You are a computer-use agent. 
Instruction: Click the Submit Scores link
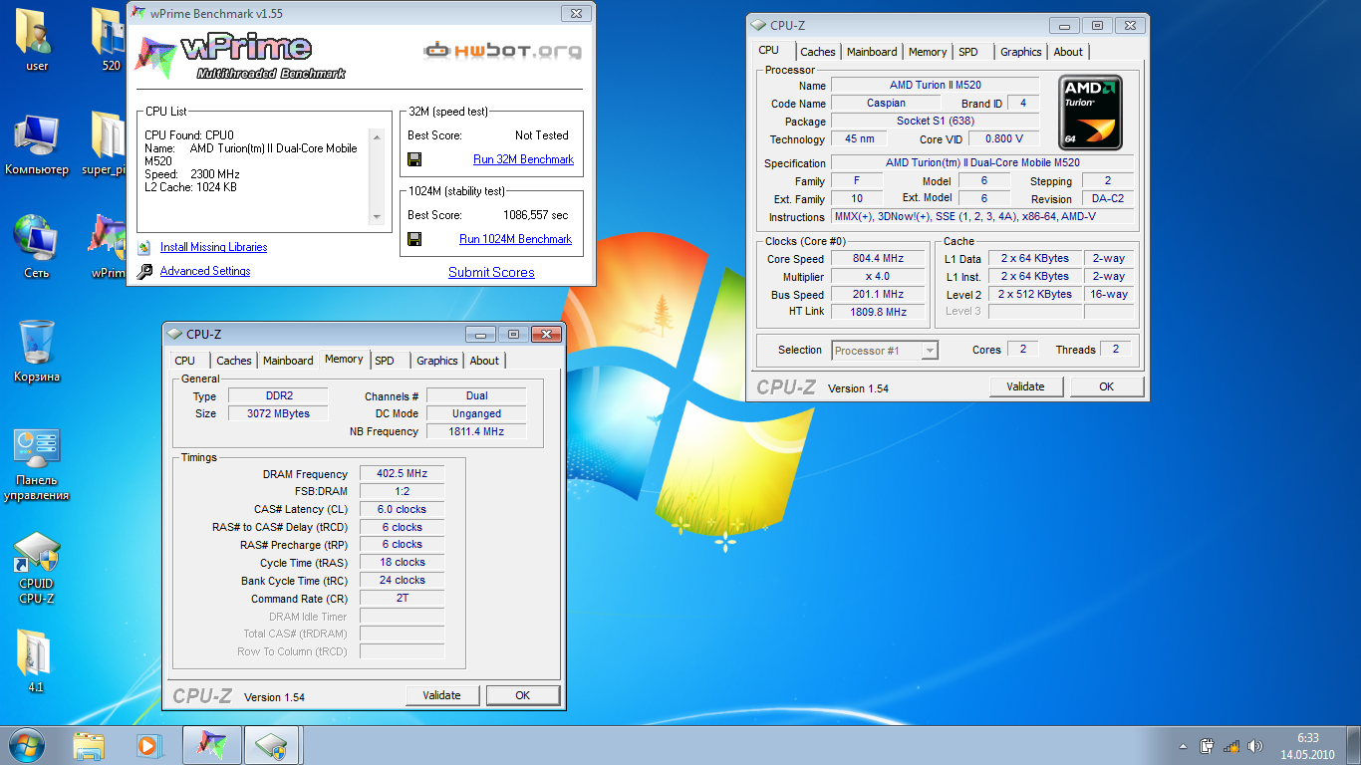pyautogui.click(x=491, y=272)
